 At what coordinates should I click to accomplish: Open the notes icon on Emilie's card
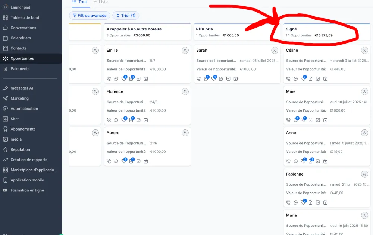(131, 79)
